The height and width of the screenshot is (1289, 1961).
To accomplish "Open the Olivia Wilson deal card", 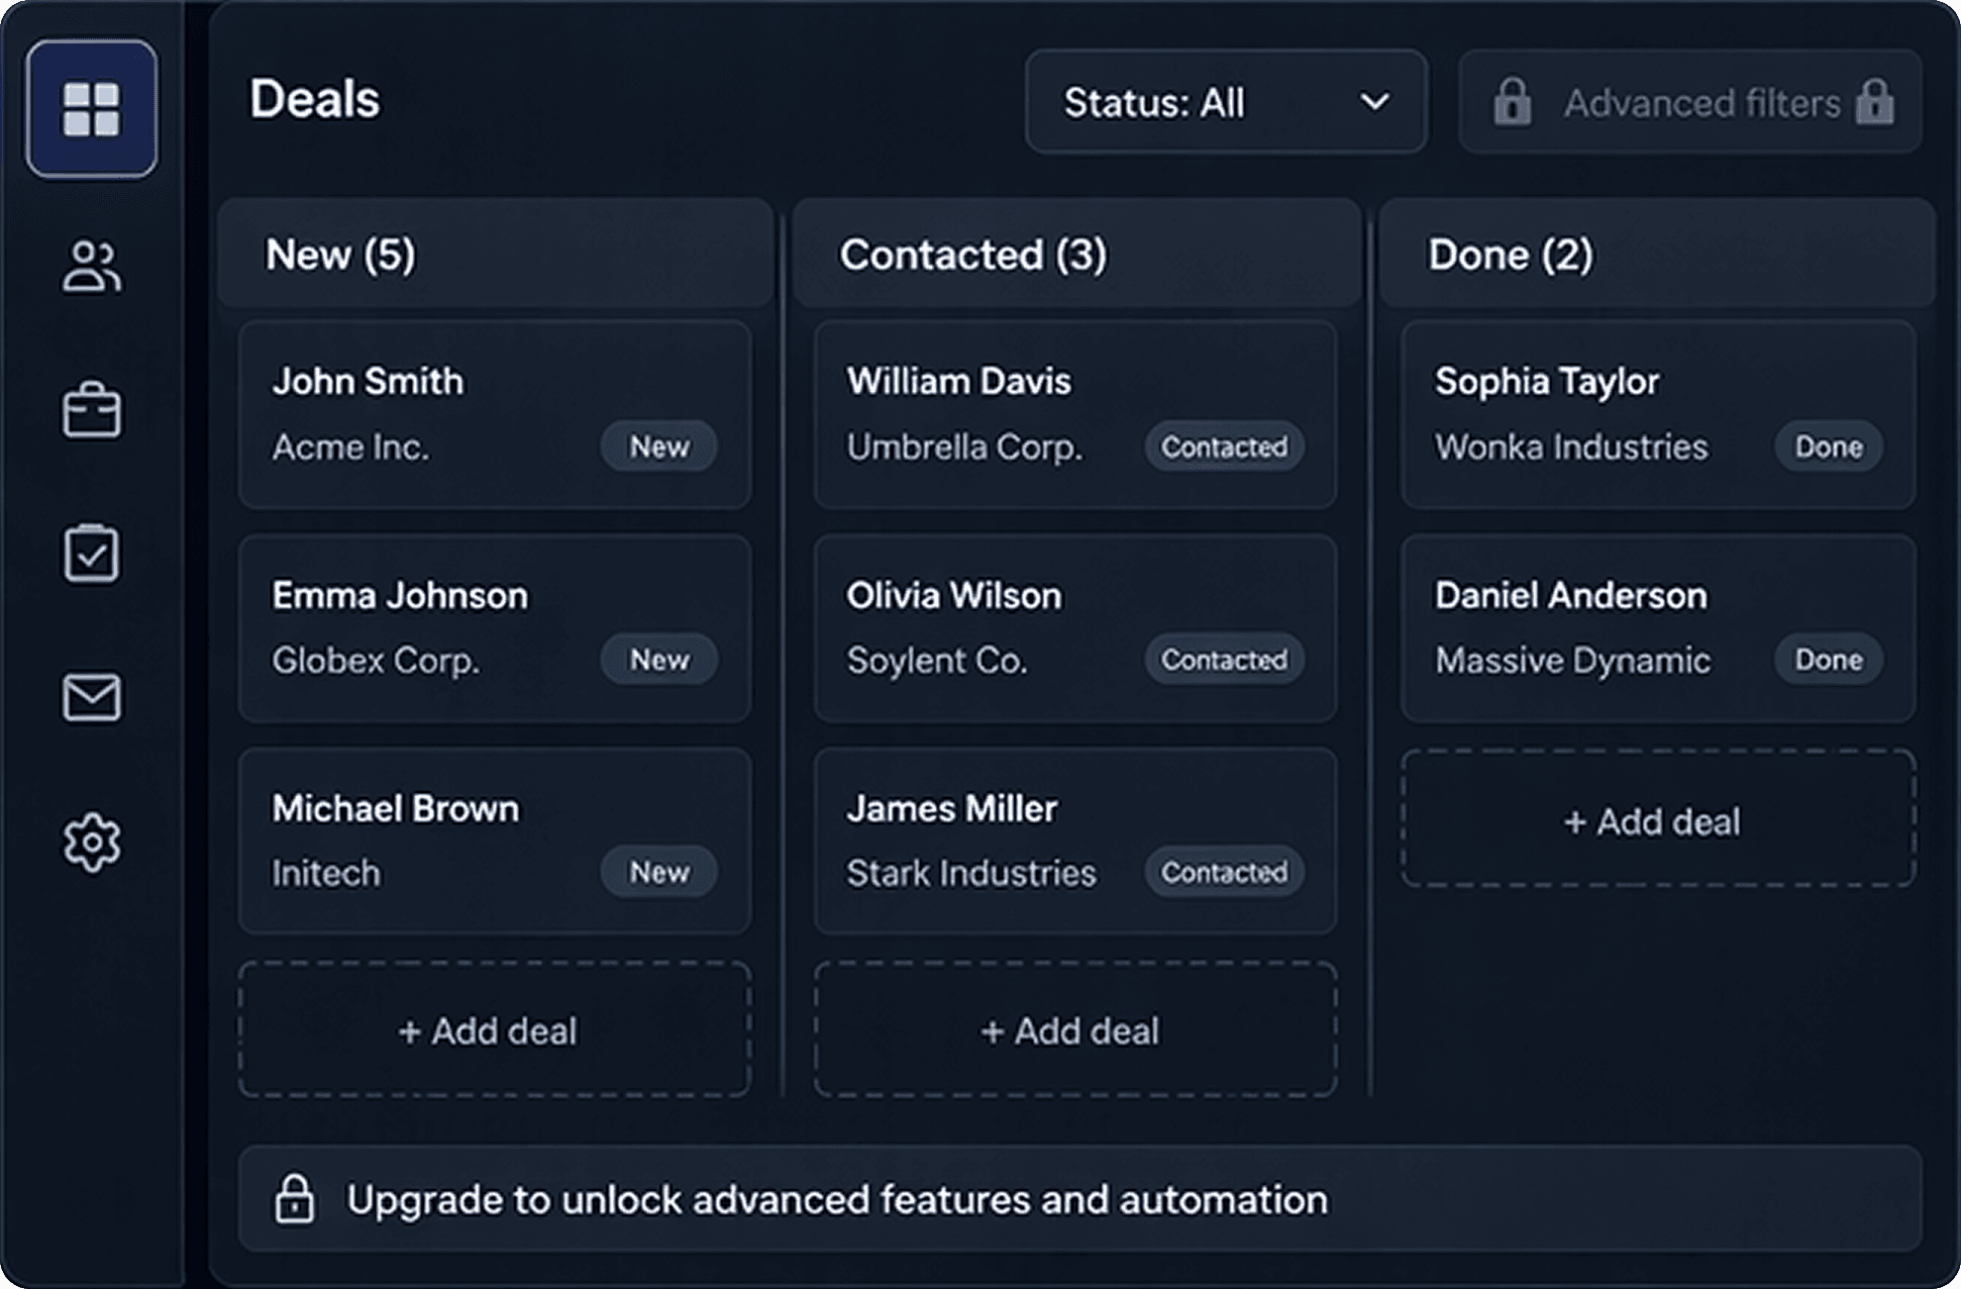I will coord(1076,629).
